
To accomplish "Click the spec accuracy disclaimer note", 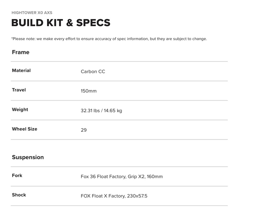I will click(109, 39).
